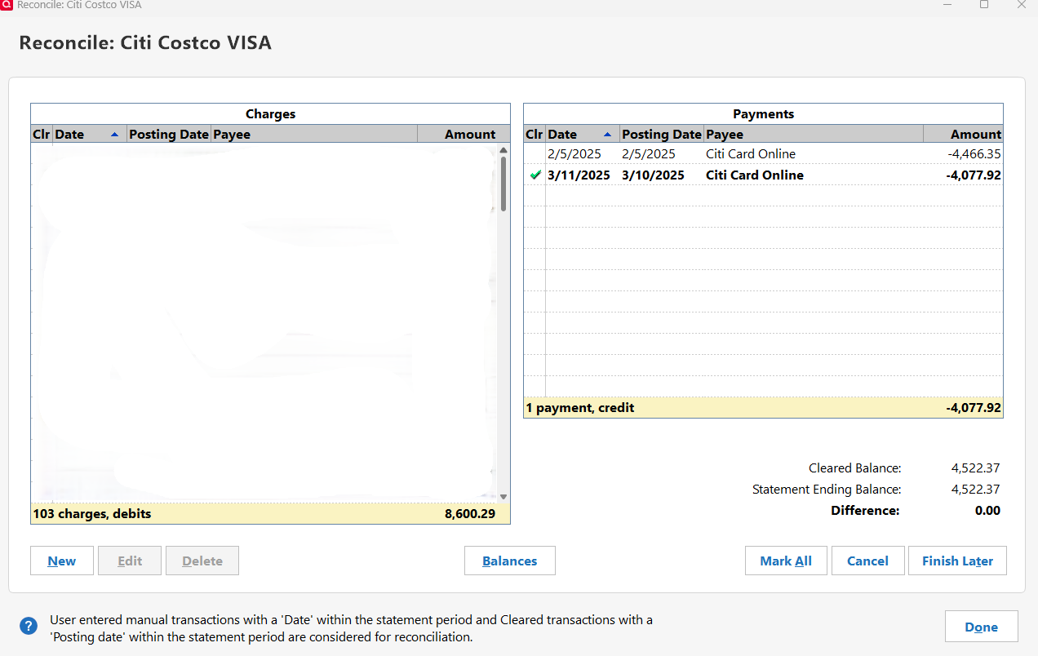The image size is (1038, 656).
Task: Click Citi Card Online payee on 3/11/2025 row
Action: coord(755,175)
